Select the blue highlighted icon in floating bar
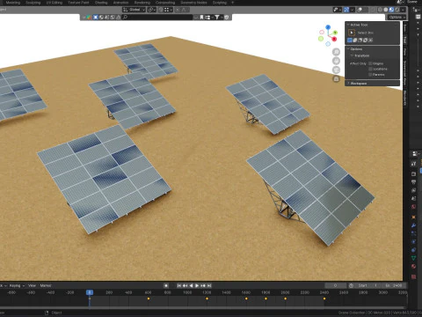422x317 pixels. 95,18
